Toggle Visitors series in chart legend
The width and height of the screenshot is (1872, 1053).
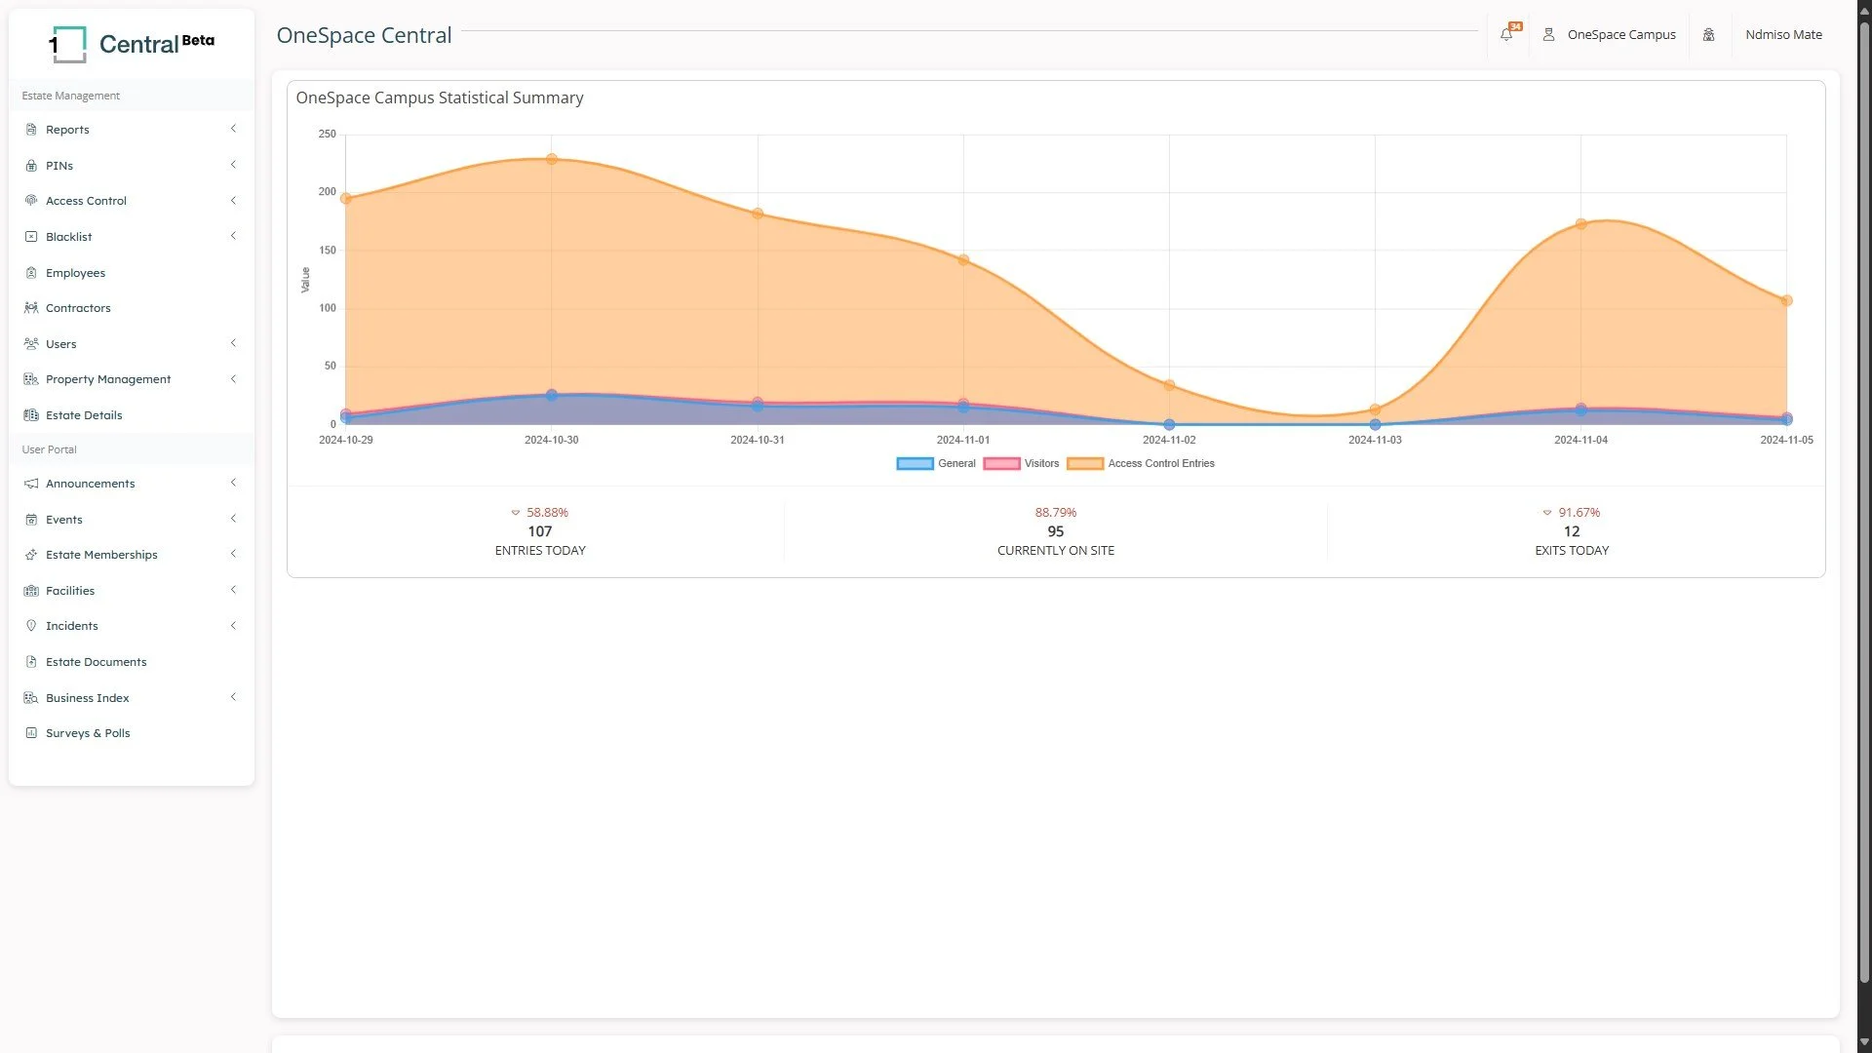tap(1022, 464)
